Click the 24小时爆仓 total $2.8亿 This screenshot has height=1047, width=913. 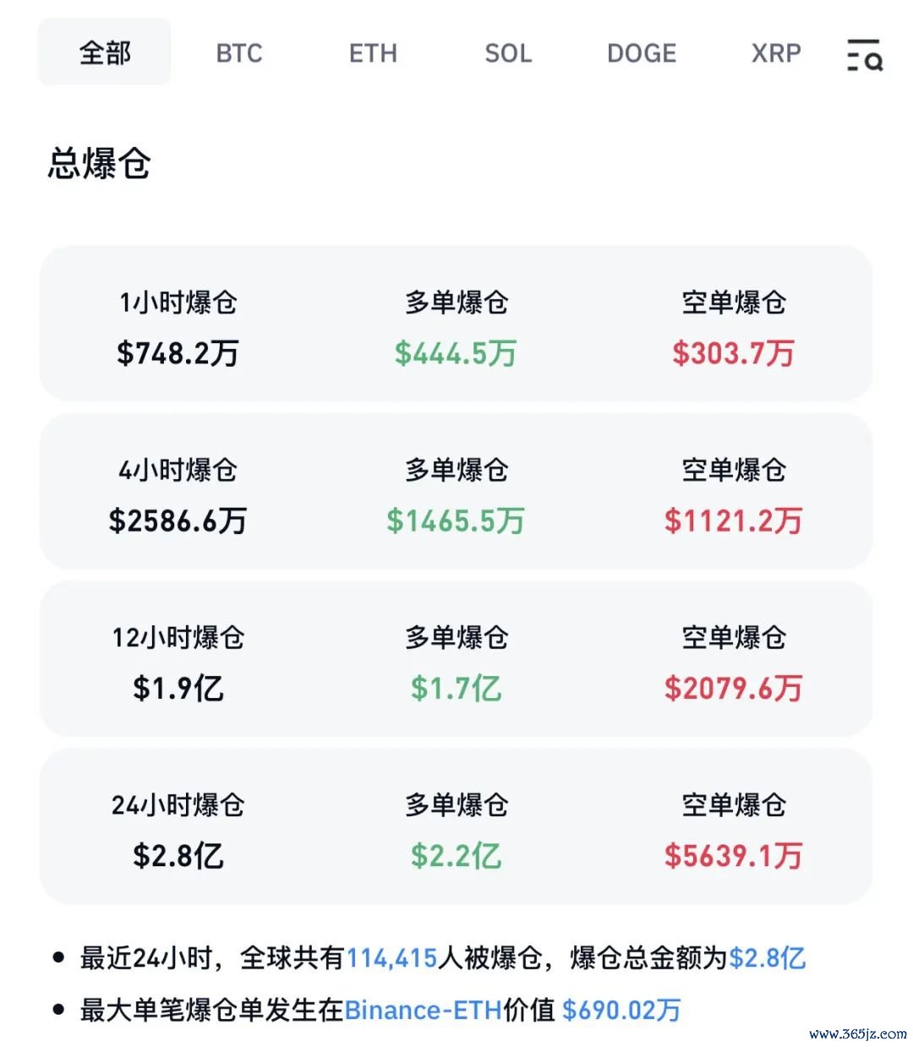pyautogui.click(x=178, y=855)
